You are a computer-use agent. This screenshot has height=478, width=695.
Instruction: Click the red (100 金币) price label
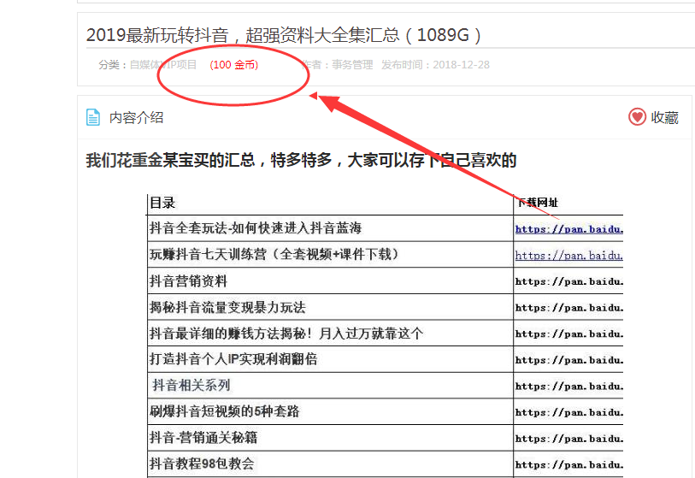tap(233, 65)
